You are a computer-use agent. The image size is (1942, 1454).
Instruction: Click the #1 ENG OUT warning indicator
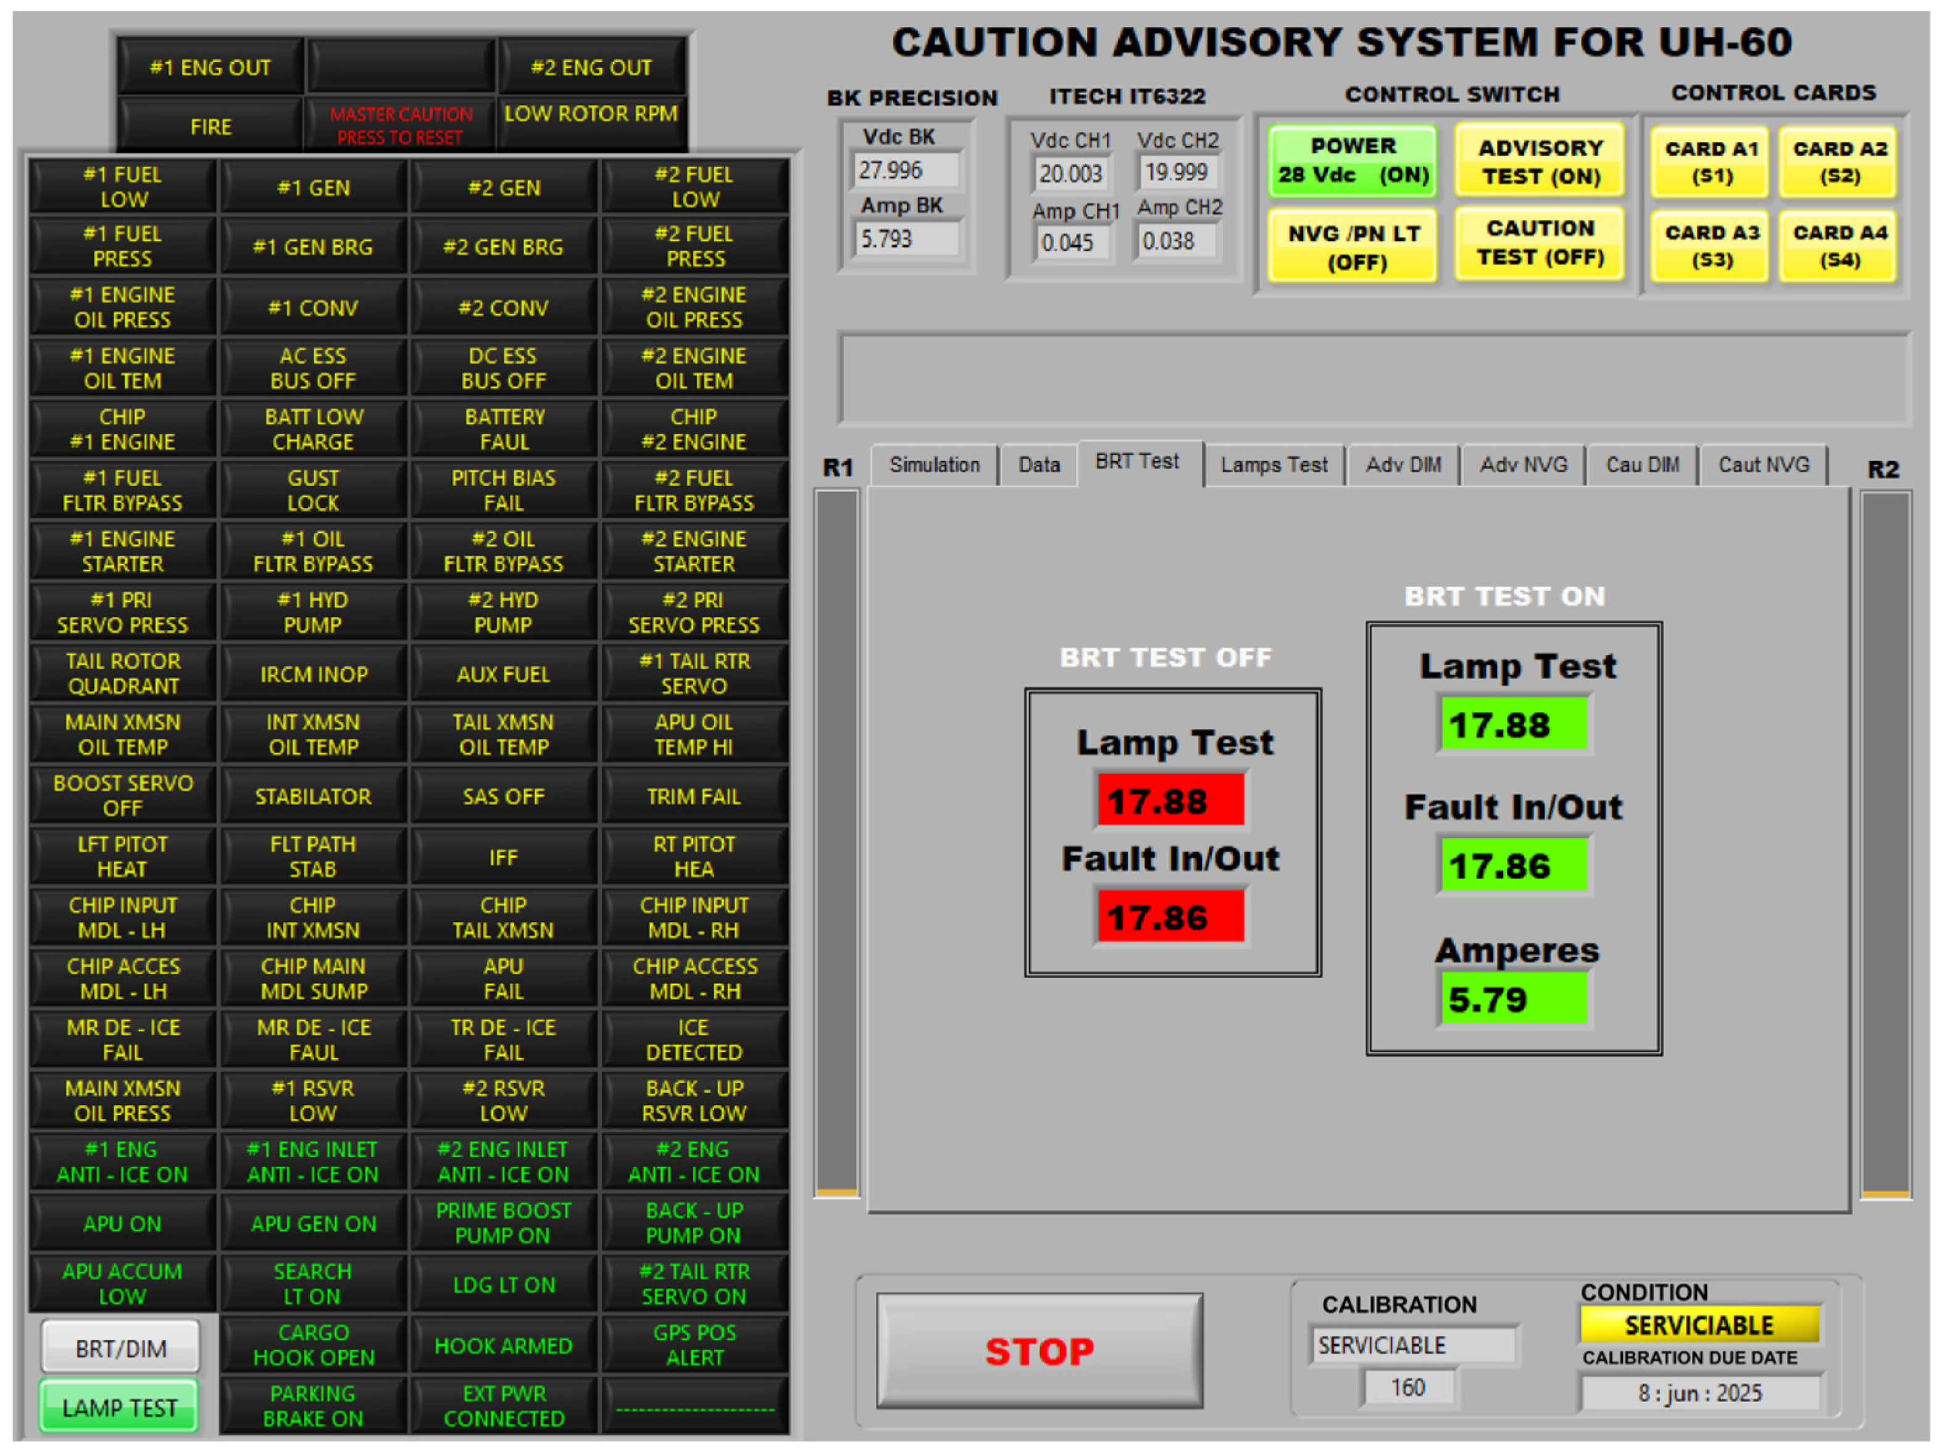[x=210, y=68]
